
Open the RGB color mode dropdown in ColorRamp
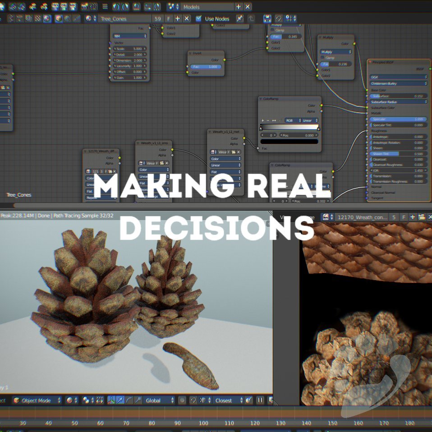(x=293, y=120)
